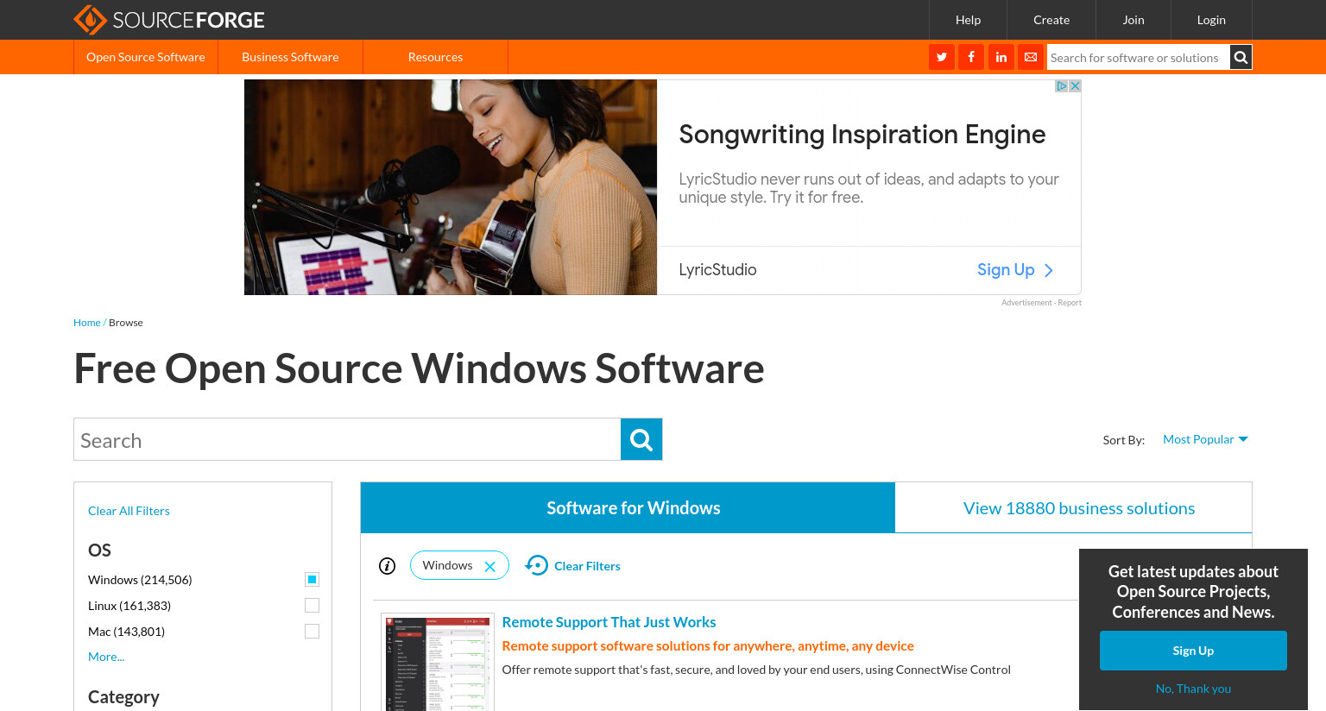Click the newsletter Sign Up button

pos(1193,651)
